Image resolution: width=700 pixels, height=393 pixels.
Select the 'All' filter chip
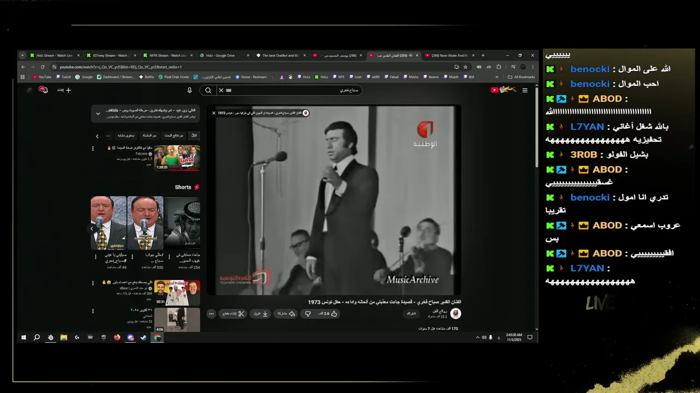coord(194,135)
